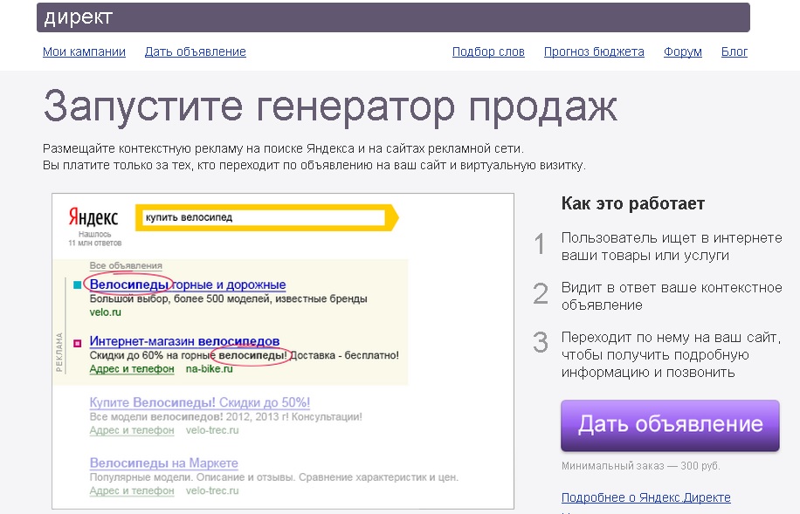800x514 pixels.
Task: Click the 11 млн ответов result count
Action: click(x=95, y=243)
